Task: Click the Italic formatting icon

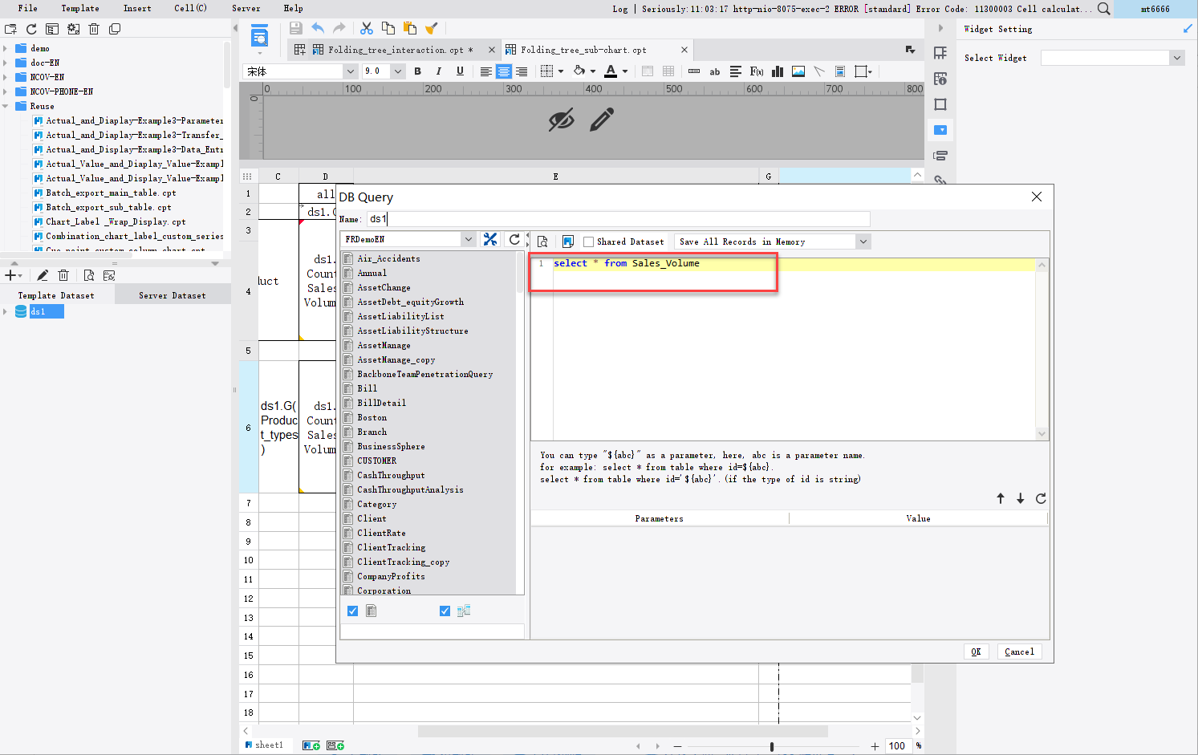Action: 439,71
